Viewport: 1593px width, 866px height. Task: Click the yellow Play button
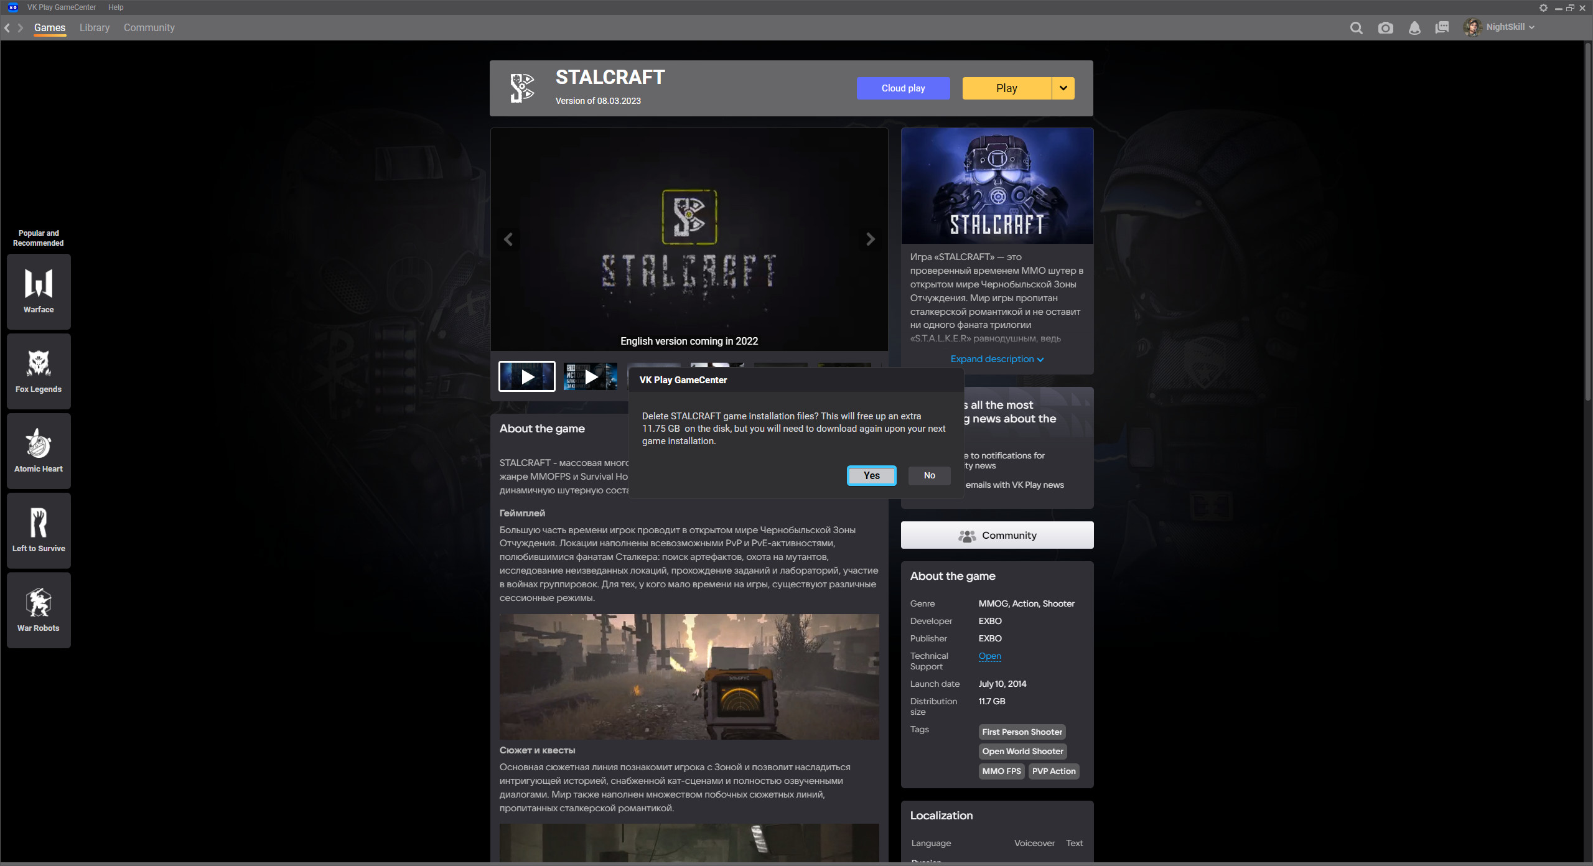[x=1006, y=88]
